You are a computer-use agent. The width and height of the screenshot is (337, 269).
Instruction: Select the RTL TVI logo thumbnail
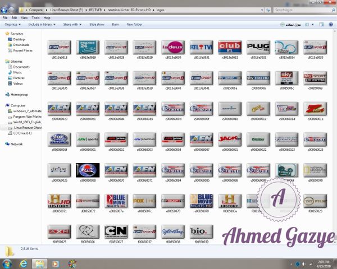tap(202, 47)
